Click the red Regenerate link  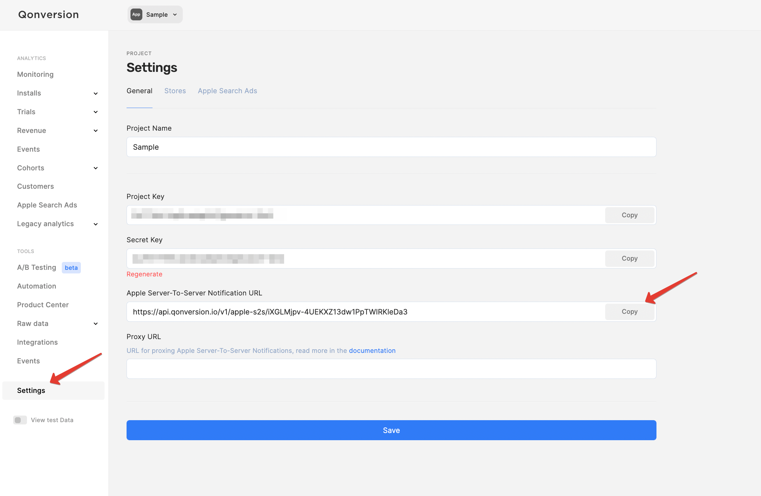click(144, 274)
